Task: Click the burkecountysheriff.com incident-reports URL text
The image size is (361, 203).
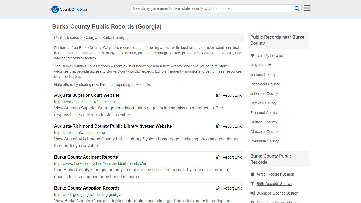Action: click(100, 164)
